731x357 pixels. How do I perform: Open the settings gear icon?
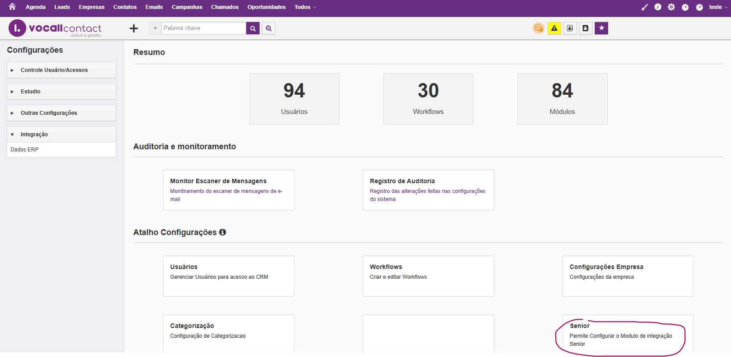click(x=671, y=7)
